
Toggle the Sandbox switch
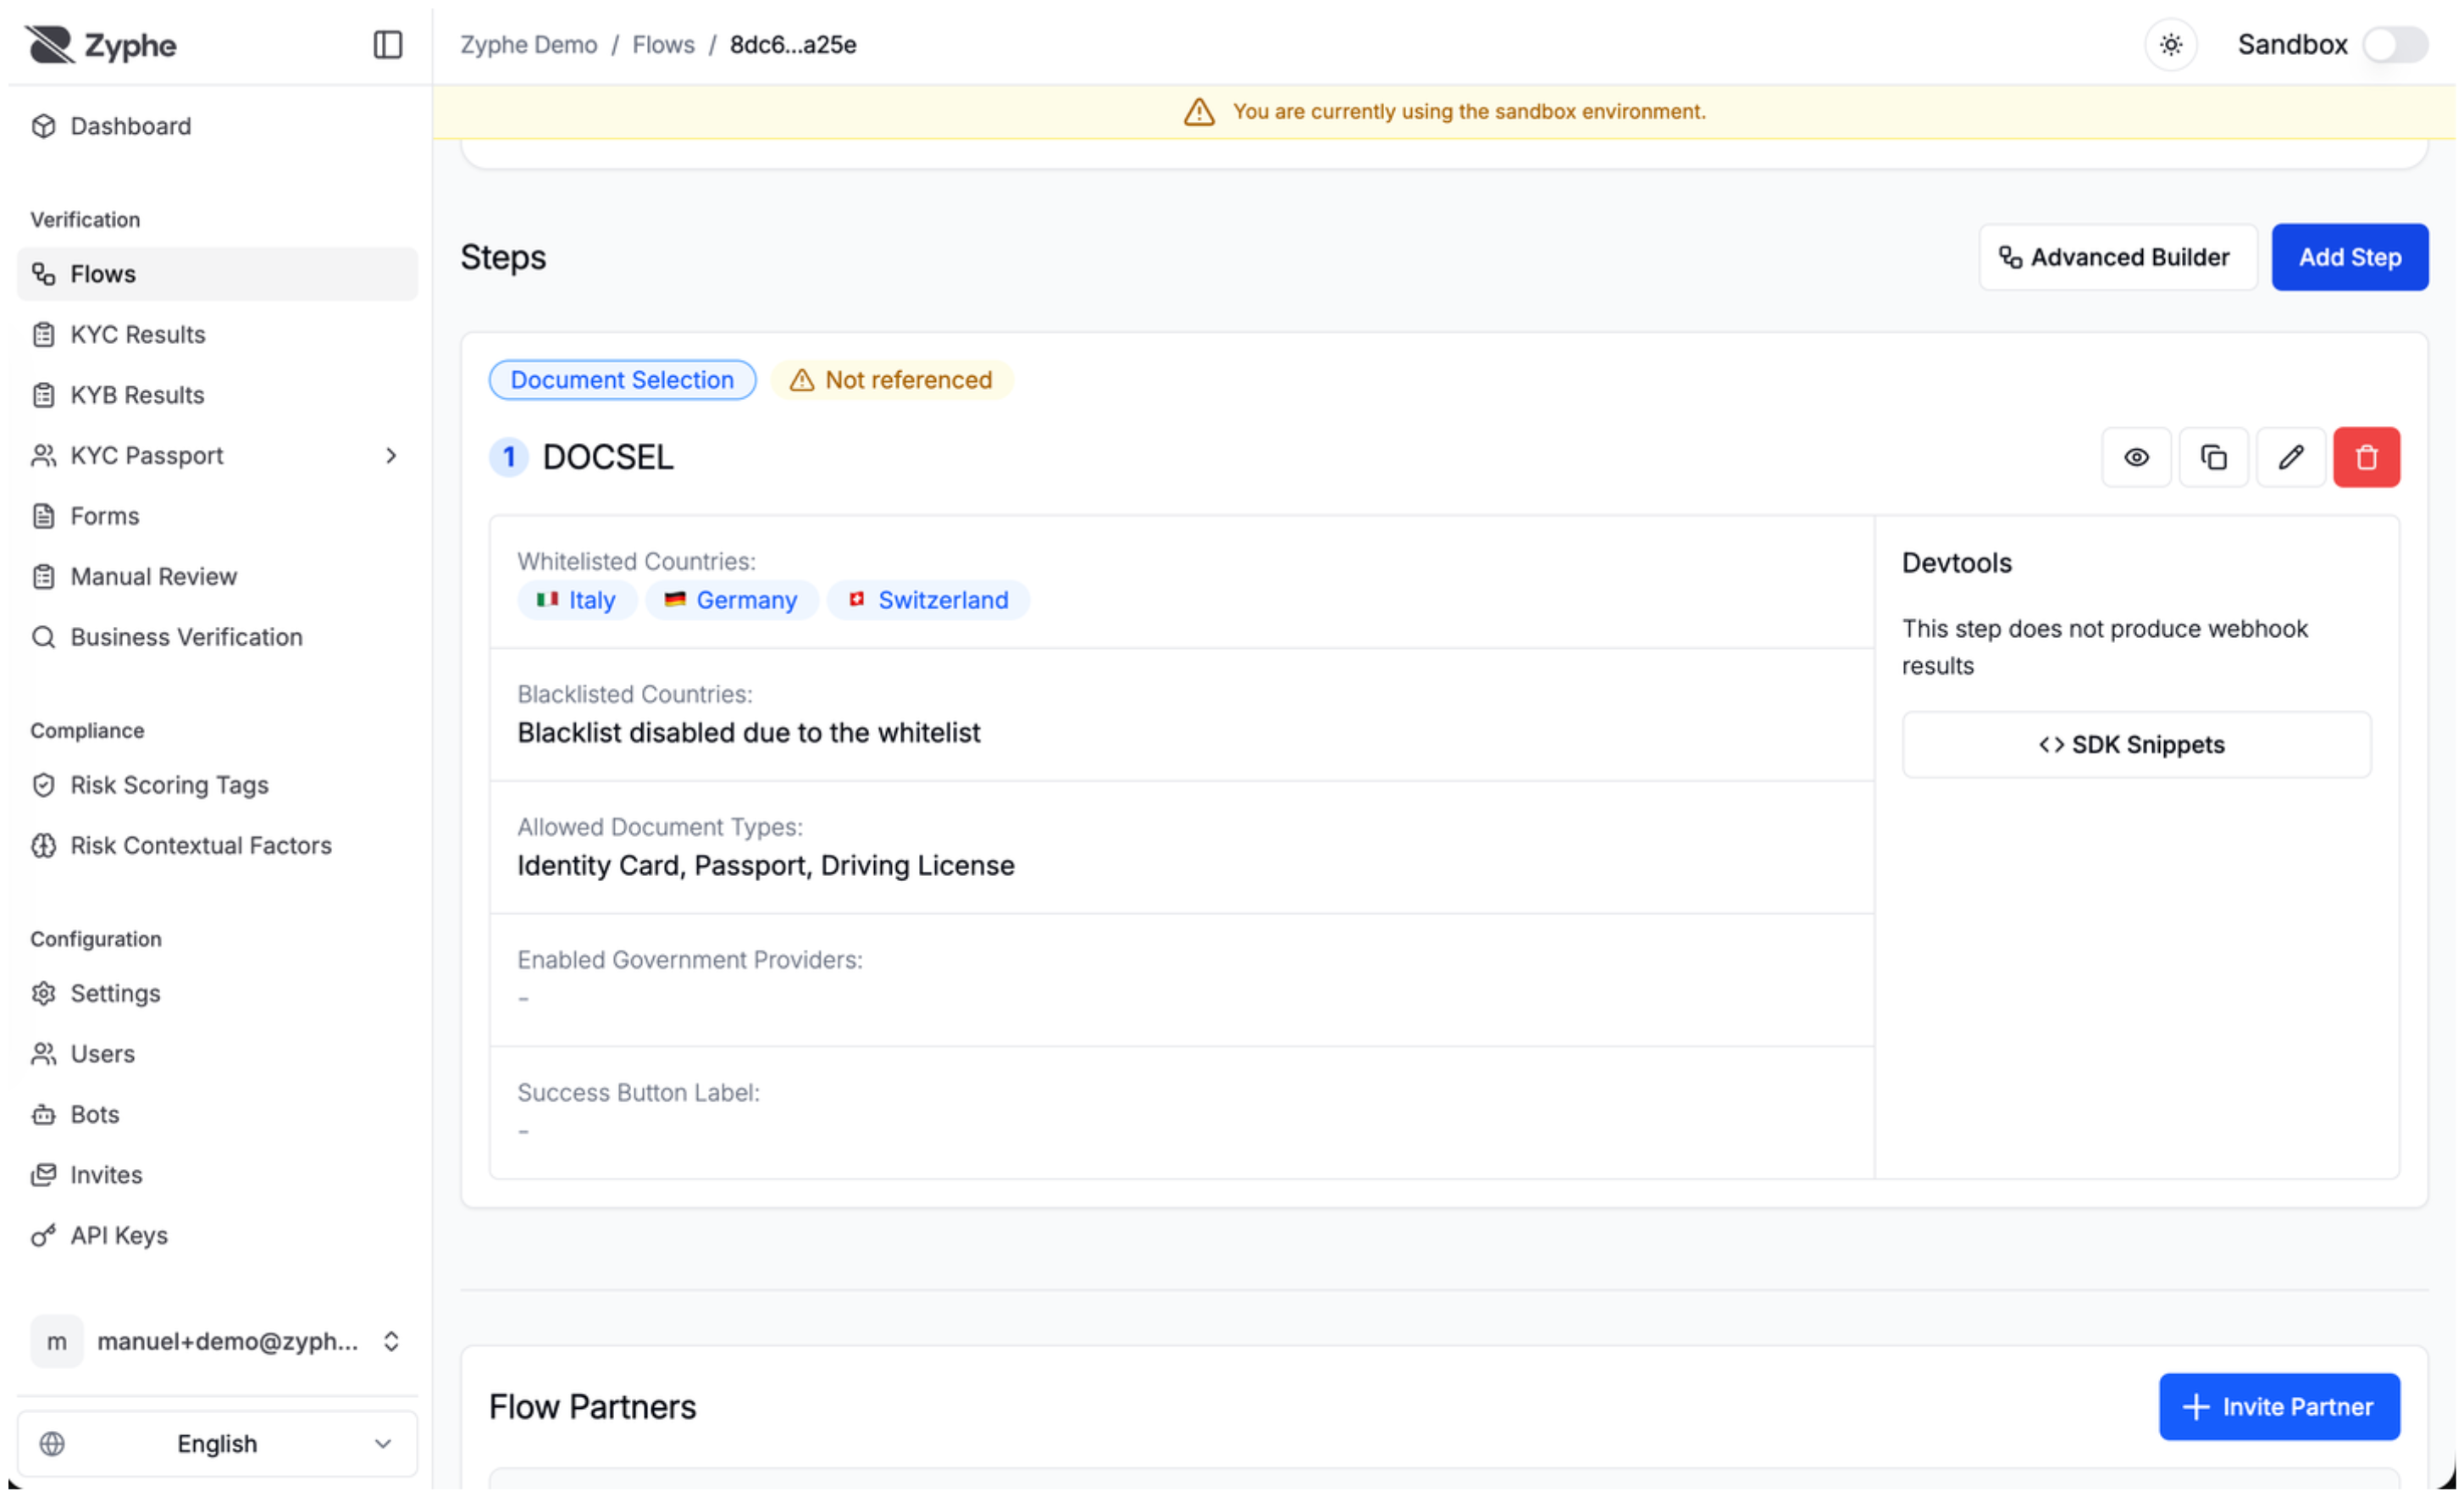(2394, 45)
